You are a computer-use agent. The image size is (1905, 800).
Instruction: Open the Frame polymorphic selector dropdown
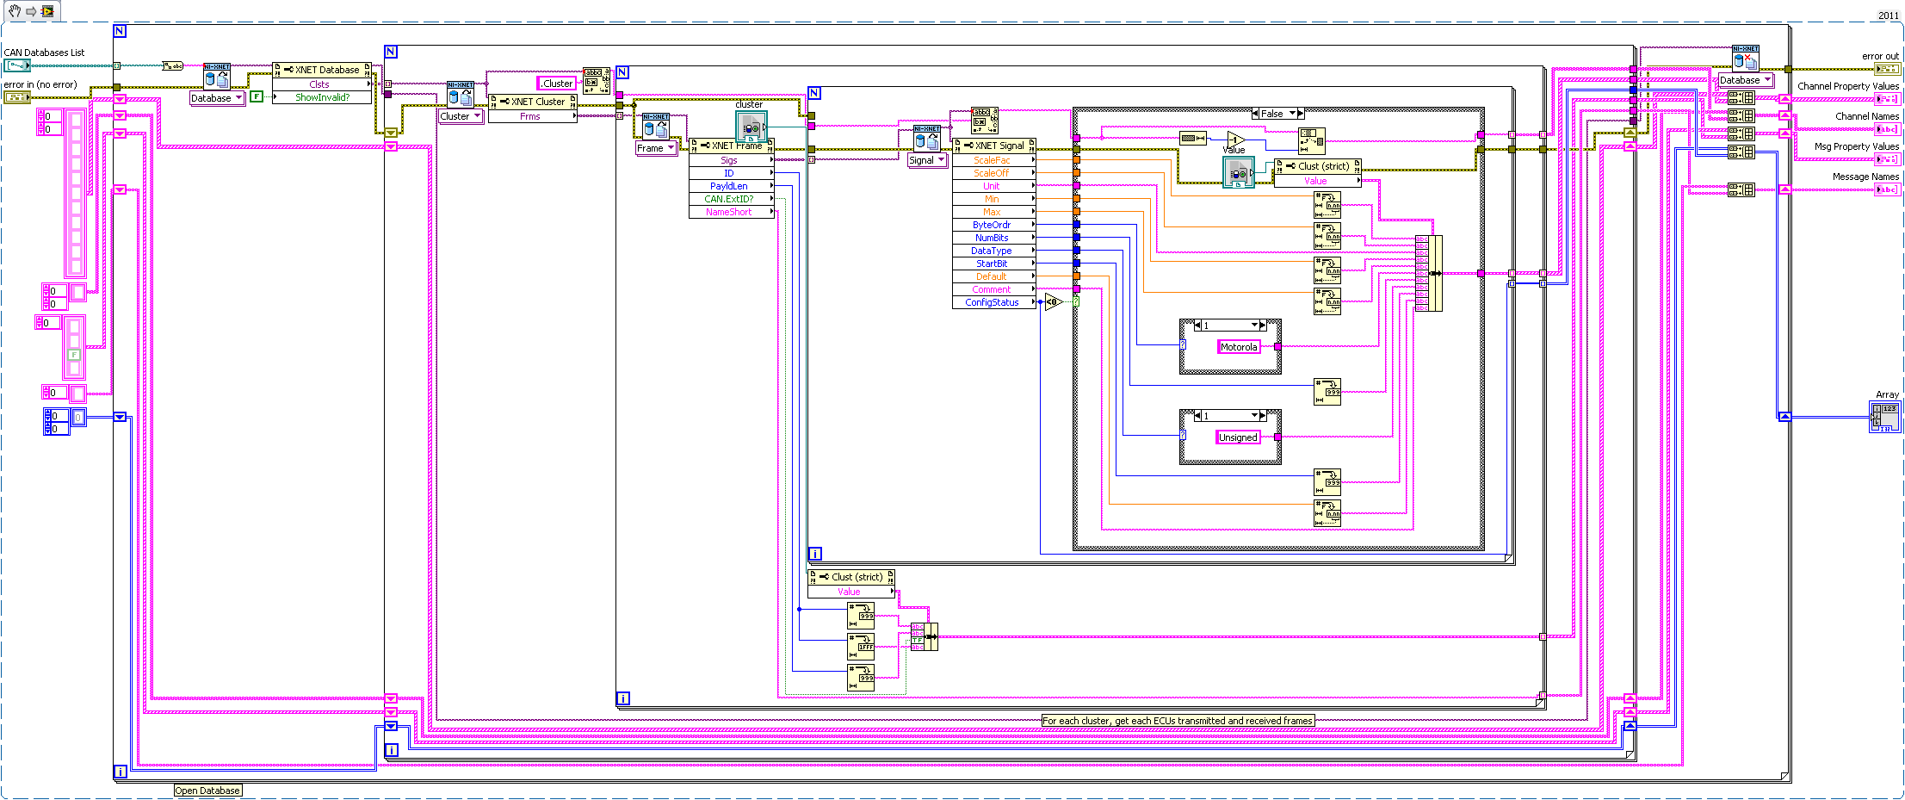(x=656, y=148)
